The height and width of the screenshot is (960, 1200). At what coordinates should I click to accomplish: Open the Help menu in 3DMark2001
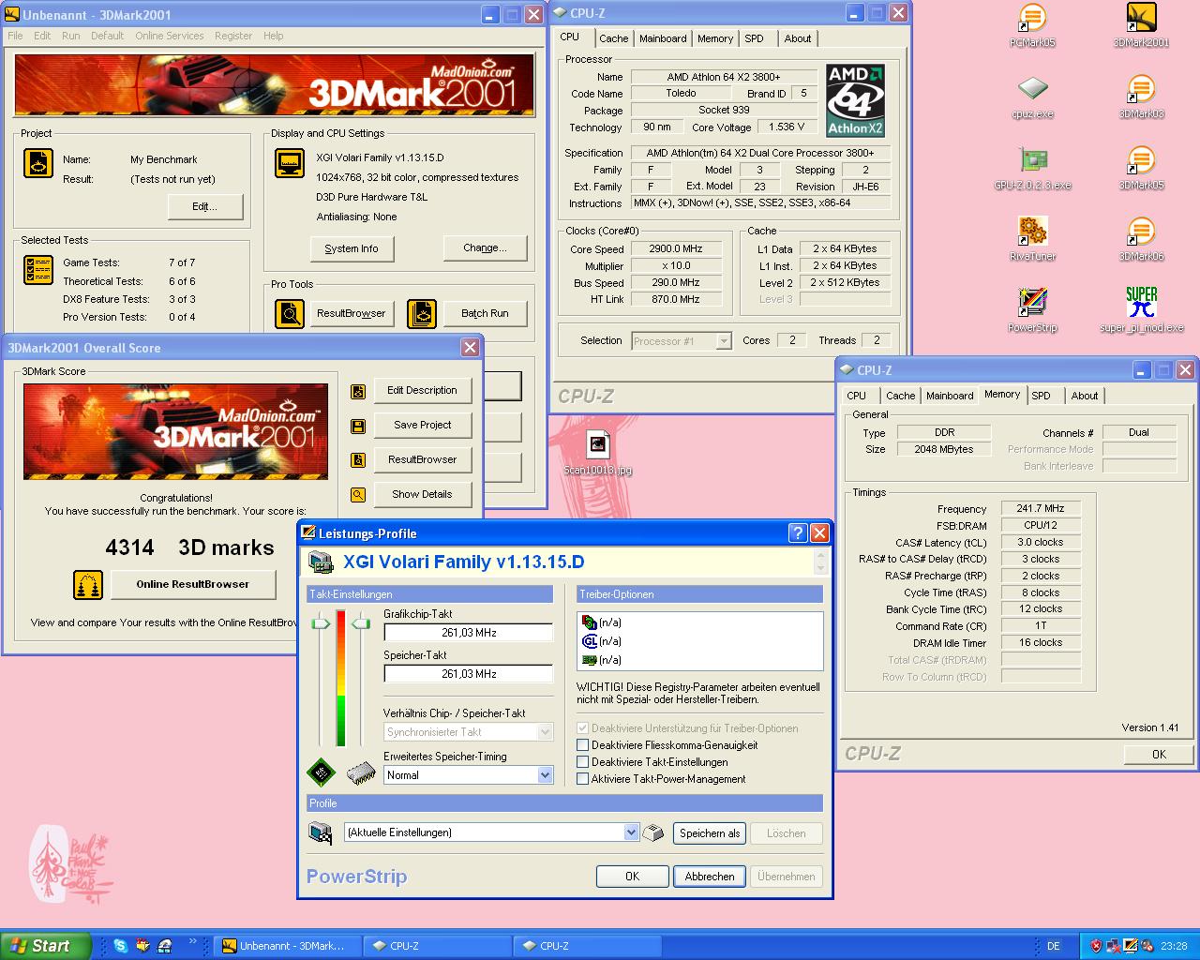(x=273, y=36)
